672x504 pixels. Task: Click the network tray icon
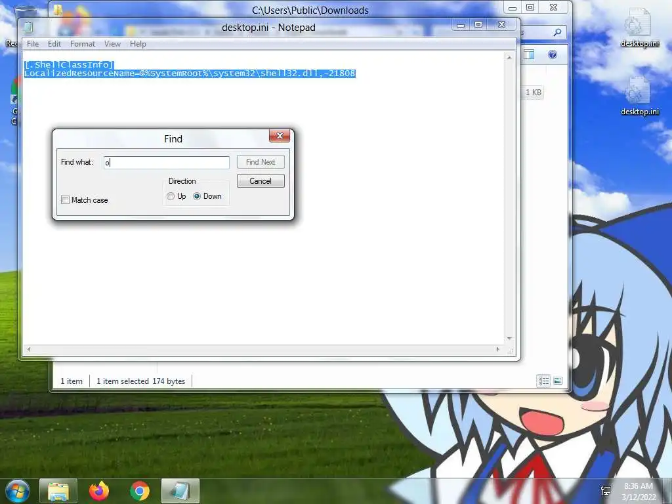click(606, 491)
